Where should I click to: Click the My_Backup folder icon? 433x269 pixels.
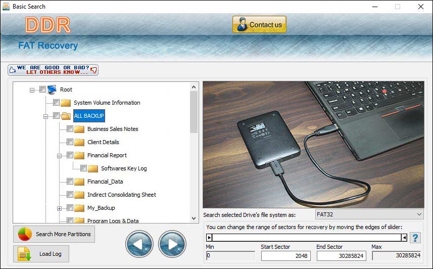[79, 208]
